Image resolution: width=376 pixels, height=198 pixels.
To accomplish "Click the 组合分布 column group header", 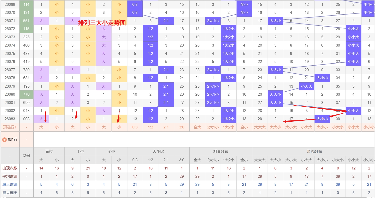I will [x=221, y=151].
